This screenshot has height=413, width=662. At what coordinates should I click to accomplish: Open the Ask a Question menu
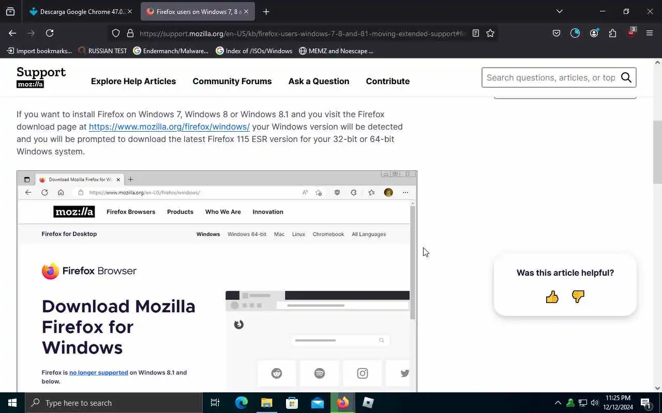(319, 81)
